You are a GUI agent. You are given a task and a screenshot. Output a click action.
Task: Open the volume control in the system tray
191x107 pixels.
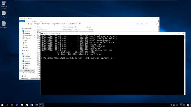[x=174, y=105]
